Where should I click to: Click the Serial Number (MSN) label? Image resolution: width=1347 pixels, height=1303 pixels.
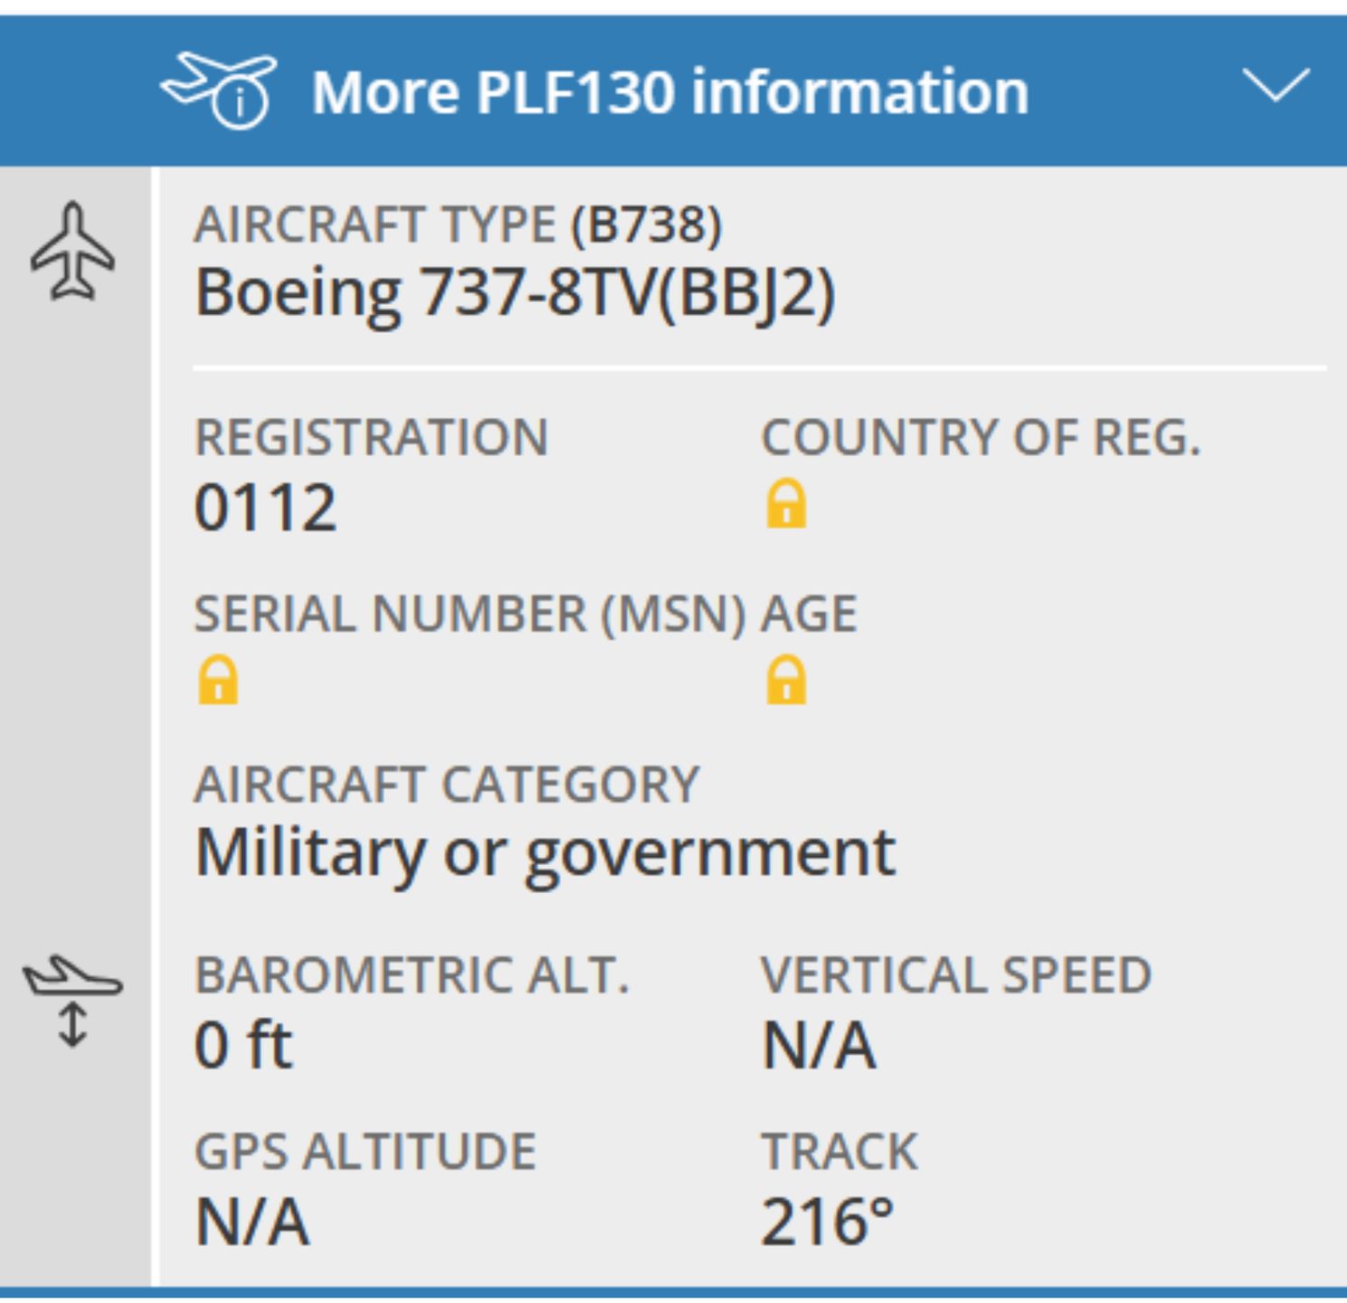pos(470,614)
